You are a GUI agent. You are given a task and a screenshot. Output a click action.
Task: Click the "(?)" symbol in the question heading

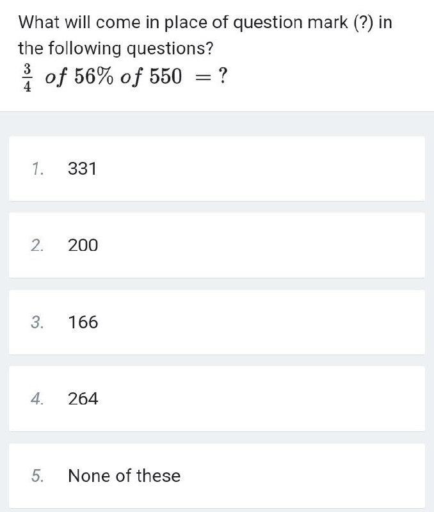(363, 23)
